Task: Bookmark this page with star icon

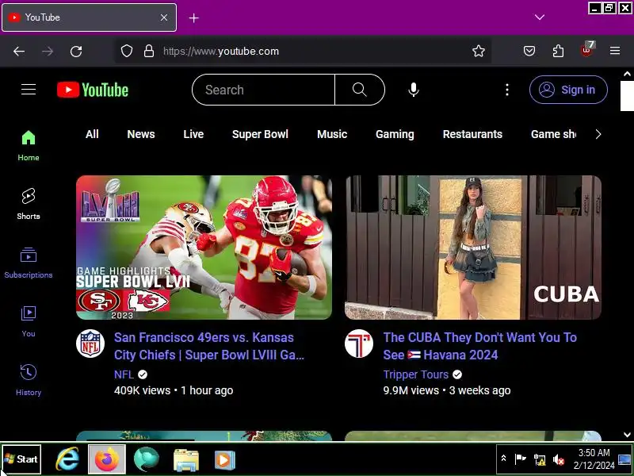Action: pyautogui.click(x=479, y=51)
